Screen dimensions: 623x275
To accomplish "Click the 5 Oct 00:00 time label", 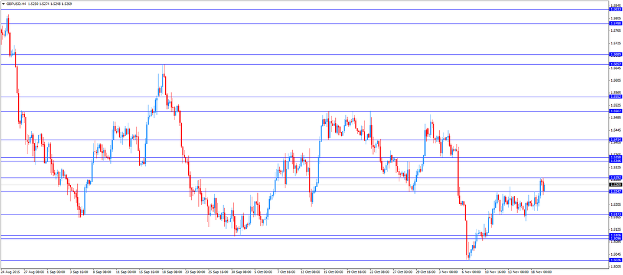I will [264, 273].
